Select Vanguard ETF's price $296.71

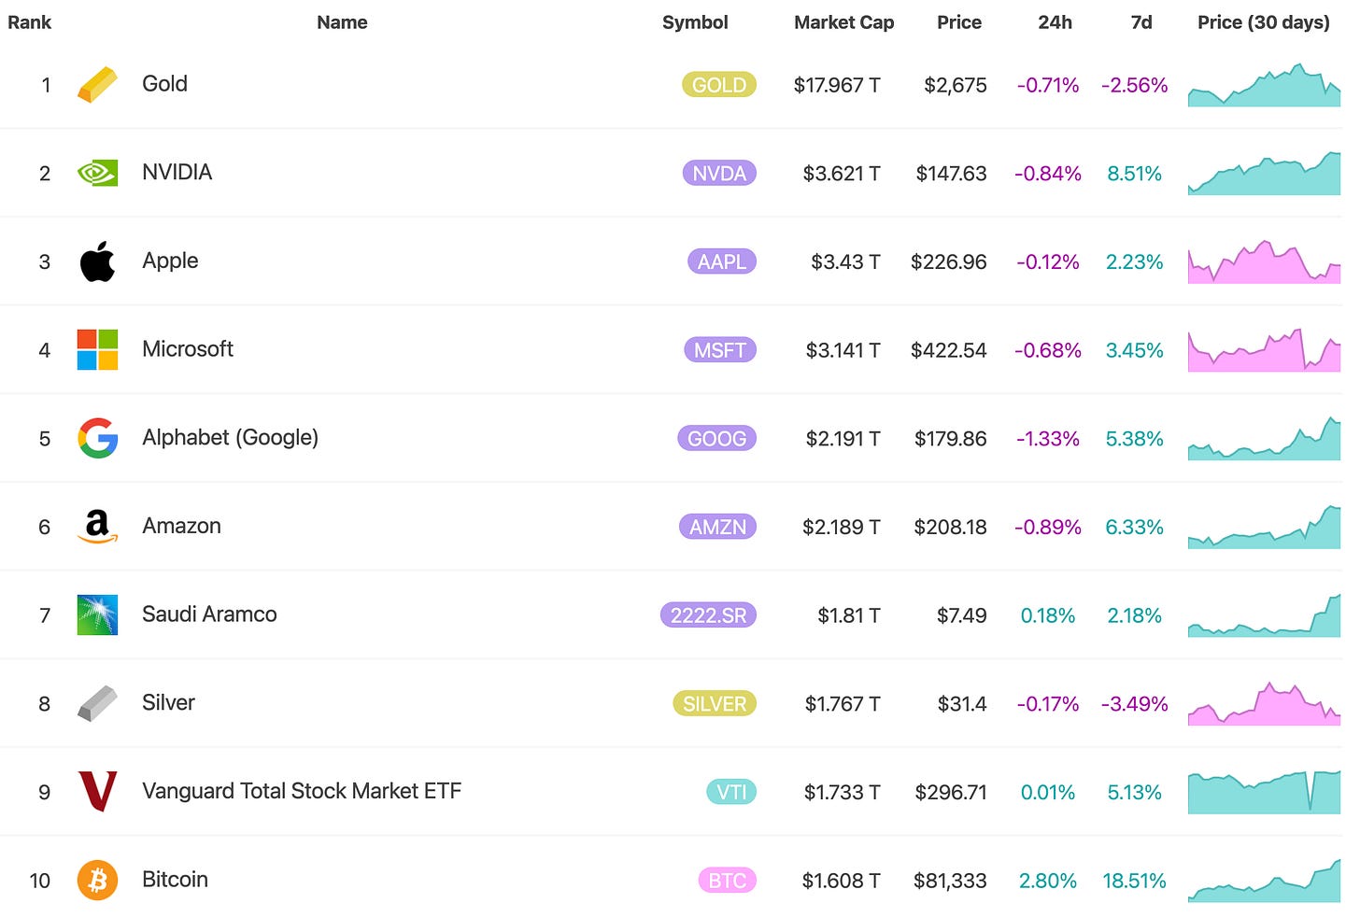[x=951, y=793]
